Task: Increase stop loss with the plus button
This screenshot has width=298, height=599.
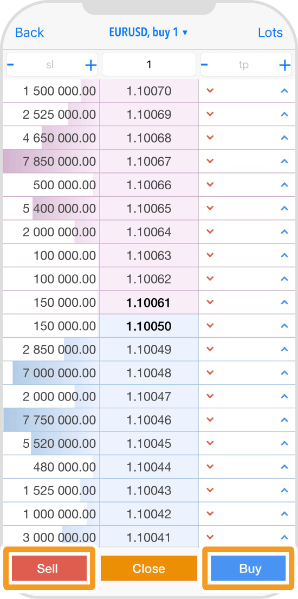Action: [90, 66]
